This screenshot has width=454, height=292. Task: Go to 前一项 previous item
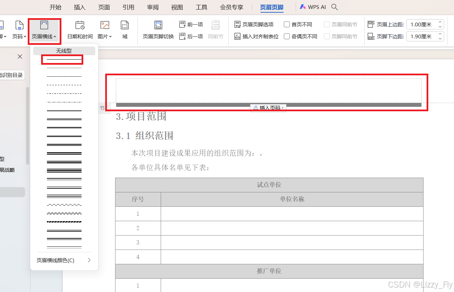pyautogui.click(x=191, y=24)
